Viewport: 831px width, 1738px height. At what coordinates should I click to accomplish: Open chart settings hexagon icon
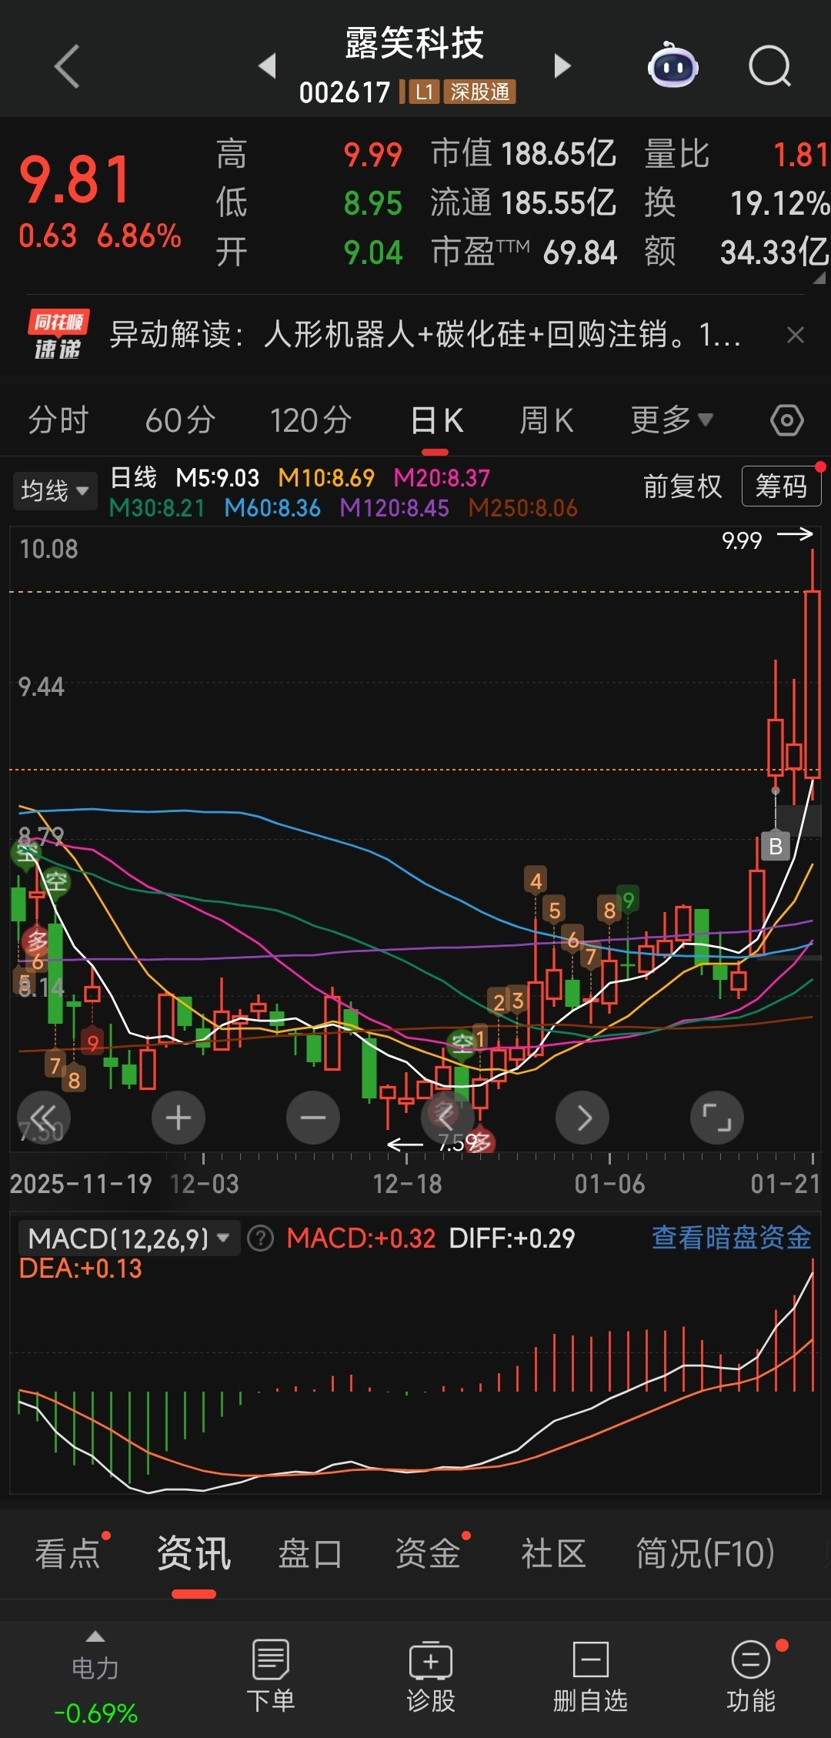click(787, 420)
